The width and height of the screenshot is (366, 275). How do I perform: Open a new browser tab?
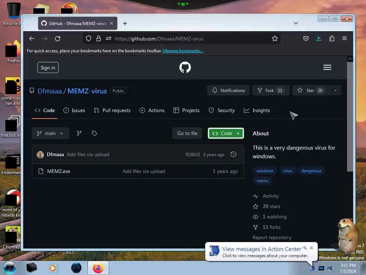click(x=125, y=23)
